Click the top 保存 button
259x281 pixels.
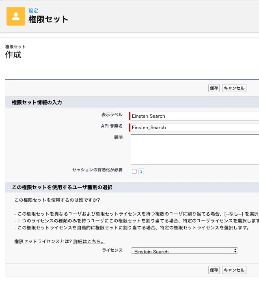coord(214,88)
